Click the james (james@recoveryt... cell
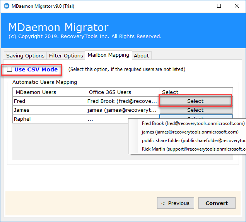The image size is (246, 222). (123, 110)
